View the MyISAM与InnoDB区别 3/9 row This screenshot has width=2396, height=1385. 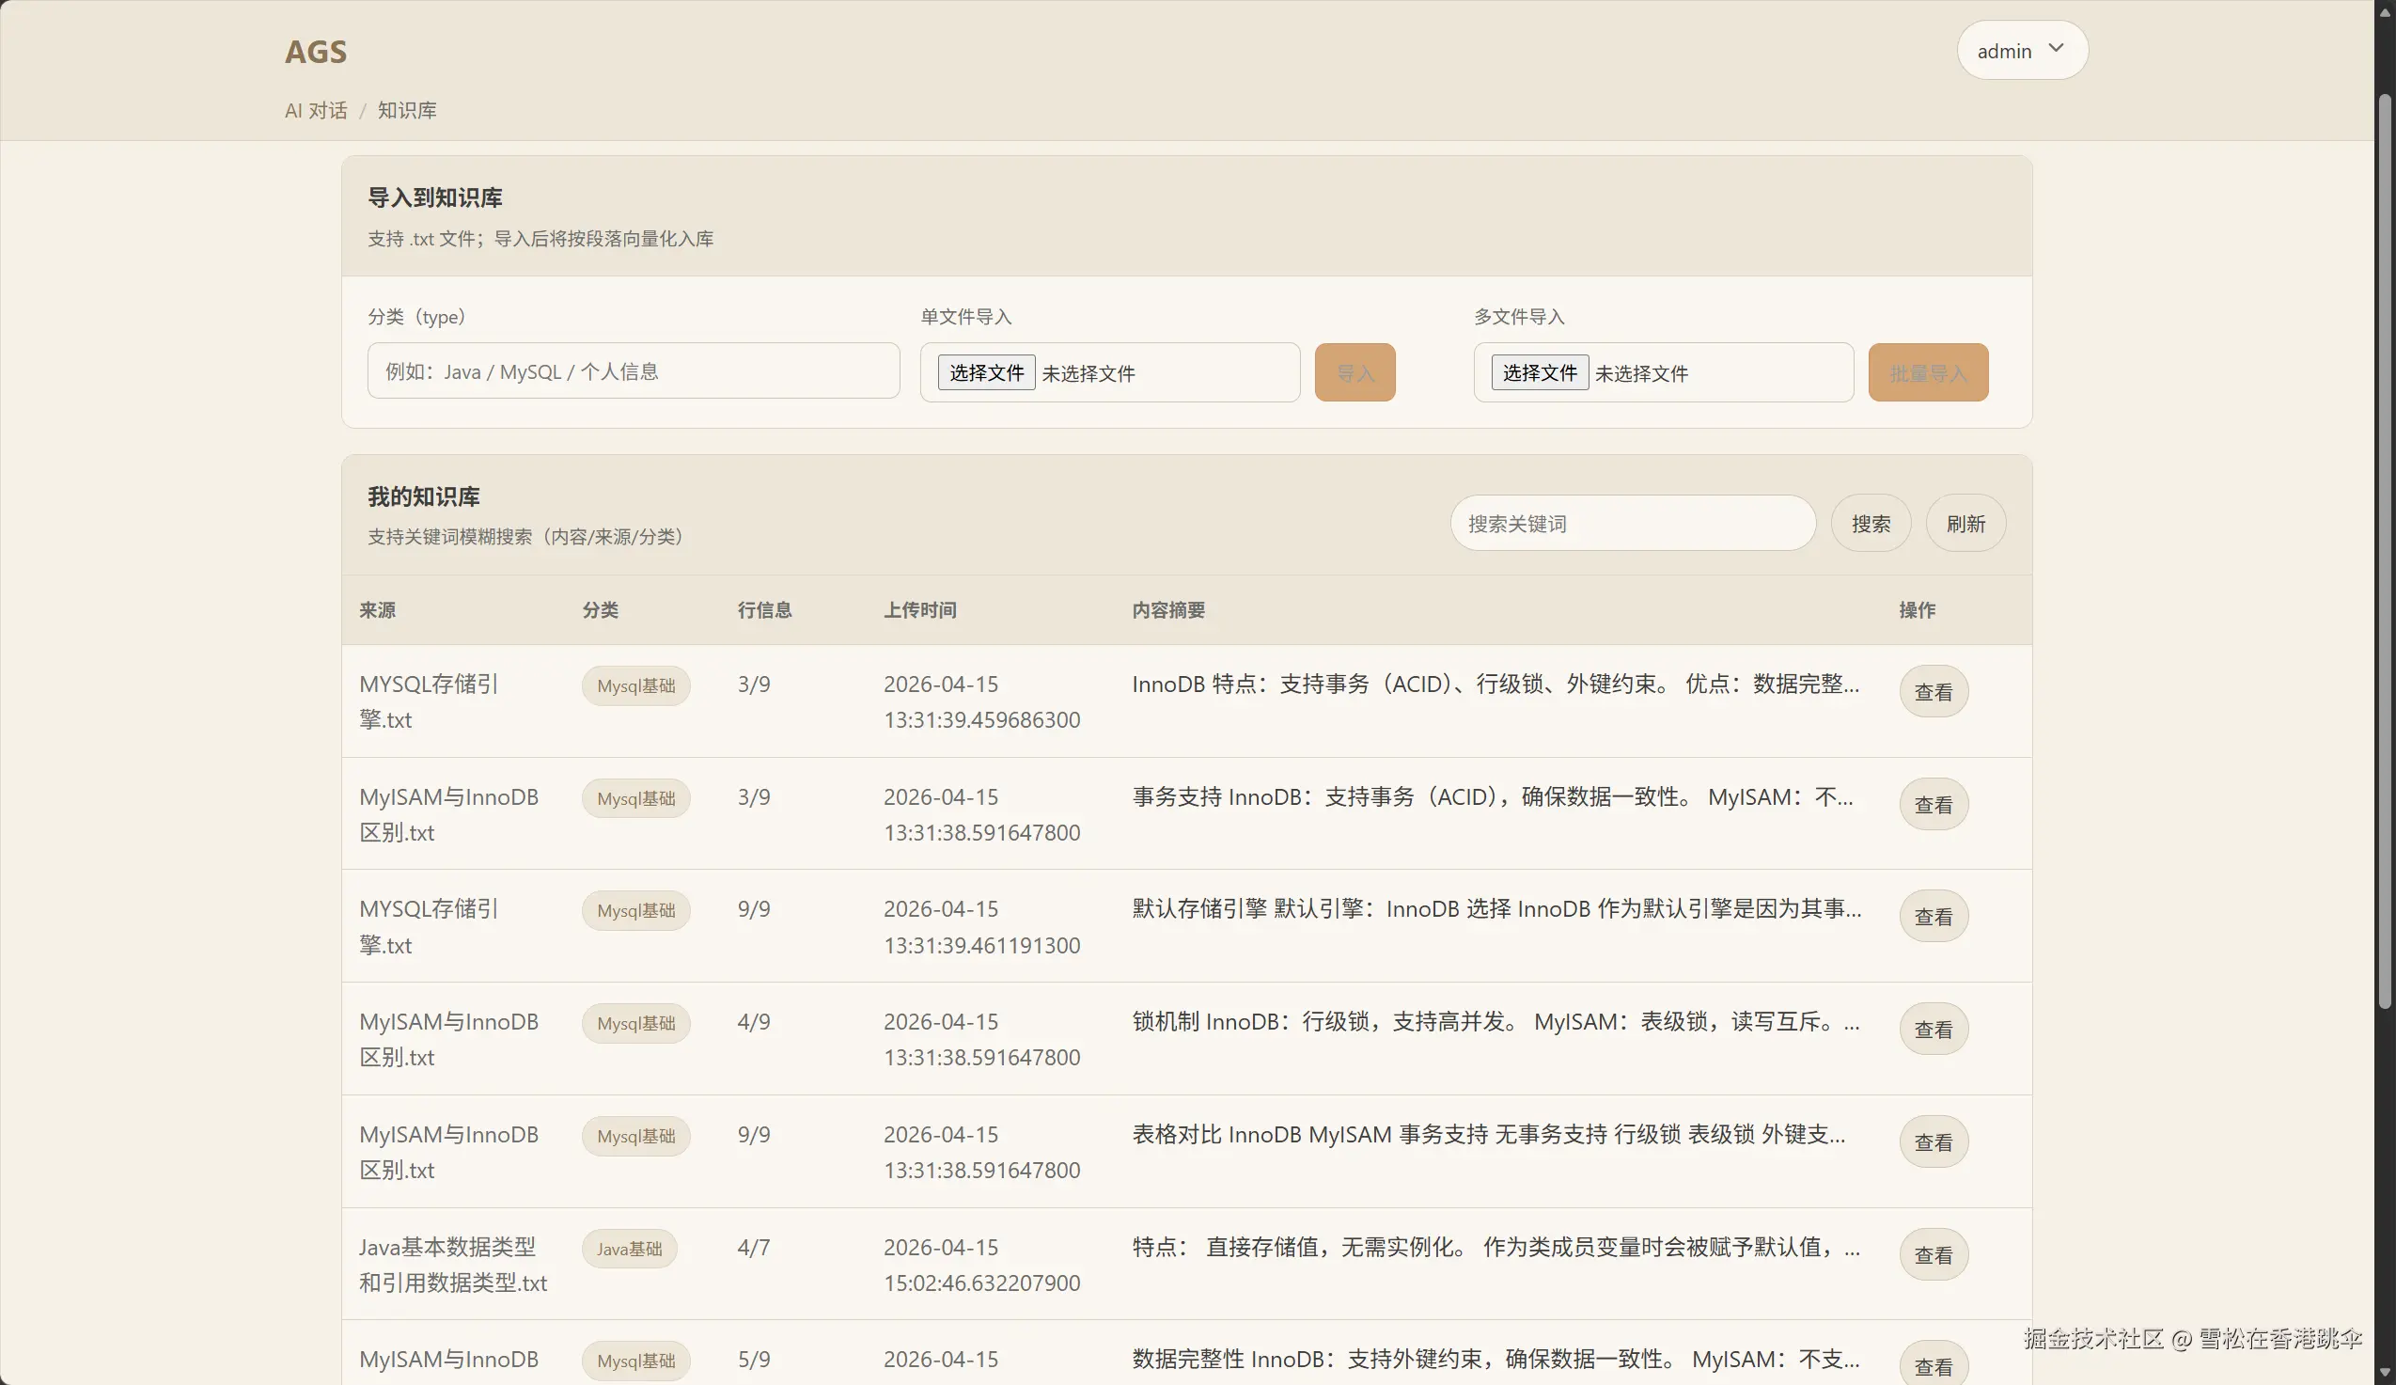tap(1933, 805)
